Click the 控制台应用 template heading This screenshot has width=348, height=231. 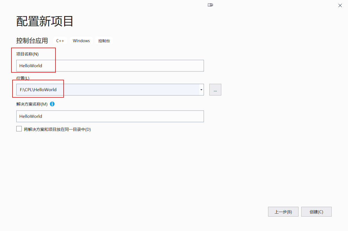(x=32, y=41)
